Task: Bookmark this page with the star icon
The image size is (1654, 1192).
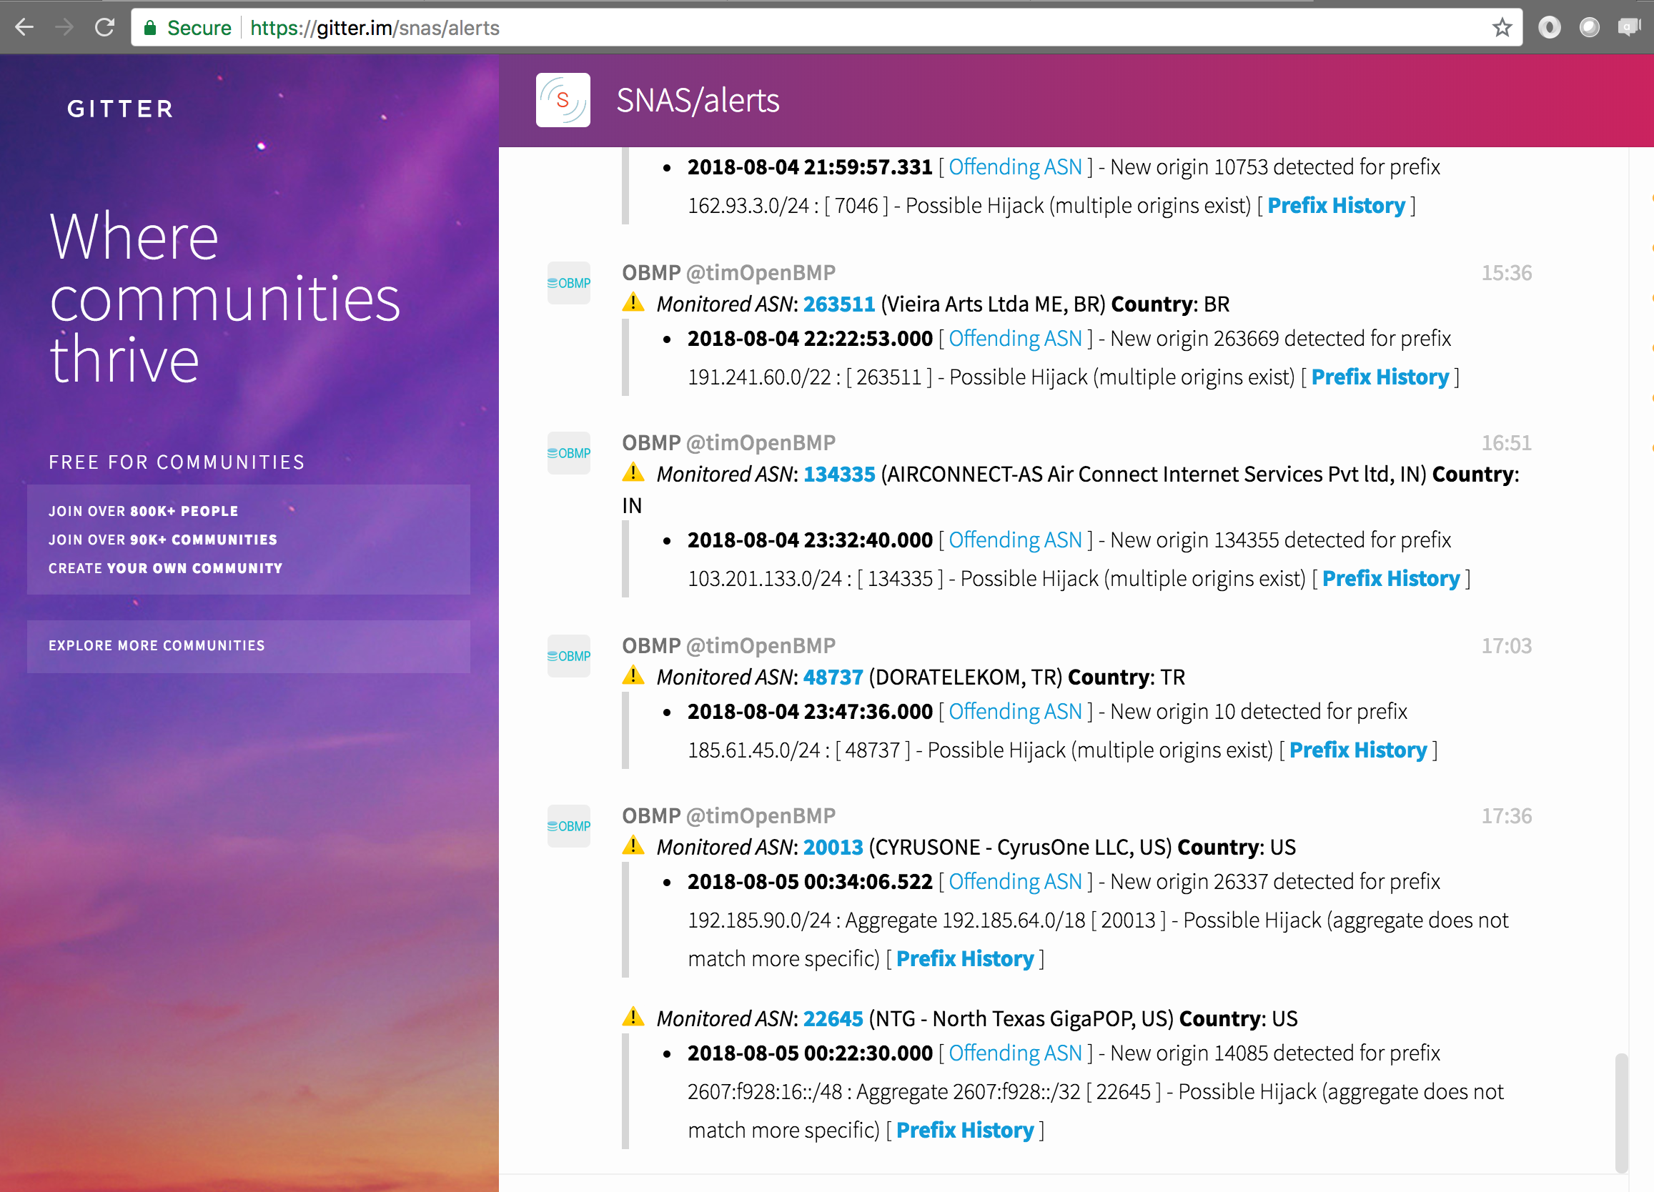Action: 1502,28
